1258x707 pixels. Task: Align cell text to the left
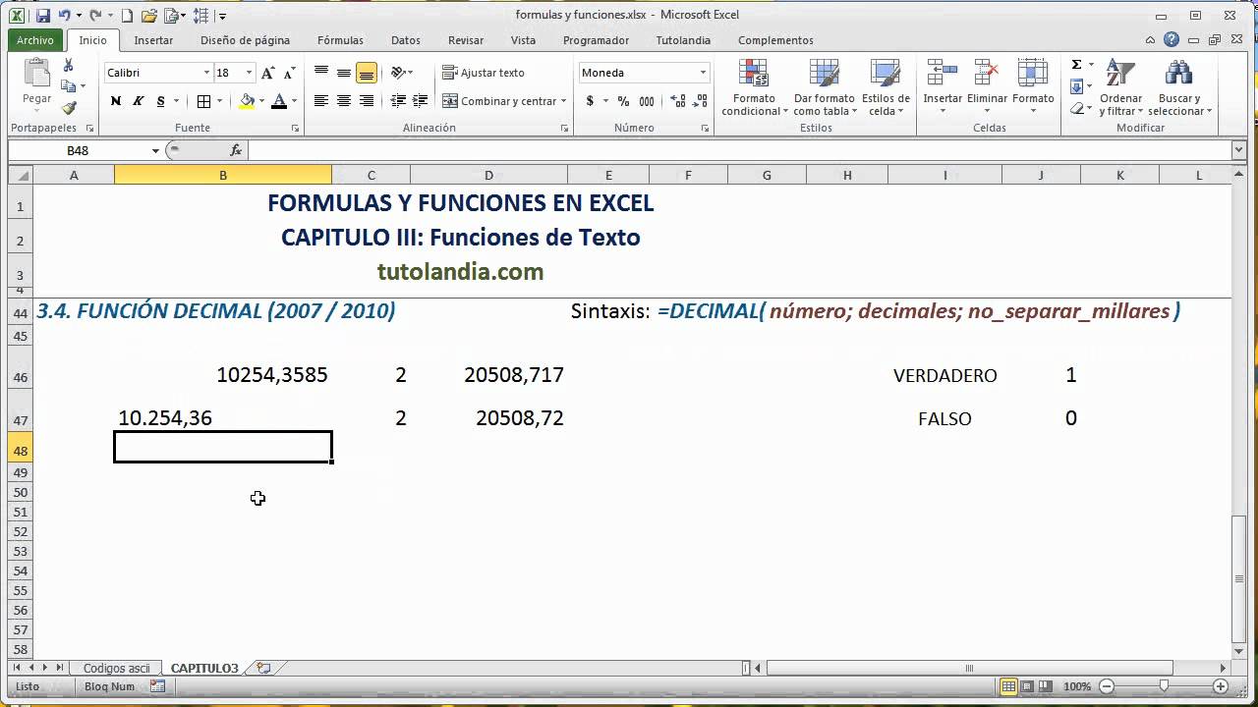click(x=321, y=101)
